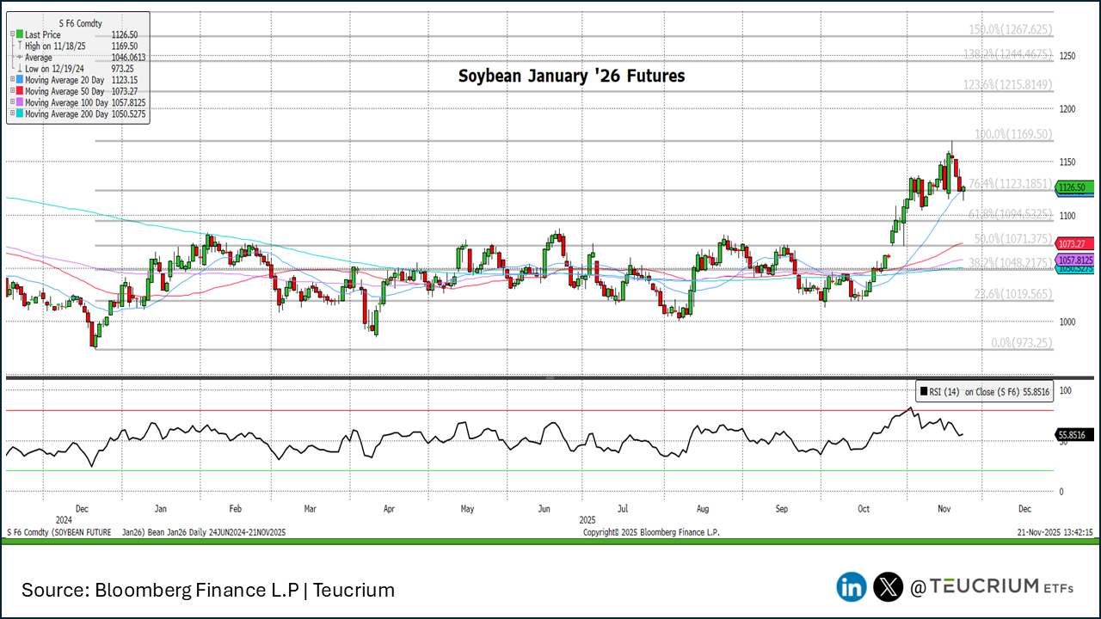Click the black RSI (14) legend square
The image size is (1101, 619).
click(x=923, y=392)
